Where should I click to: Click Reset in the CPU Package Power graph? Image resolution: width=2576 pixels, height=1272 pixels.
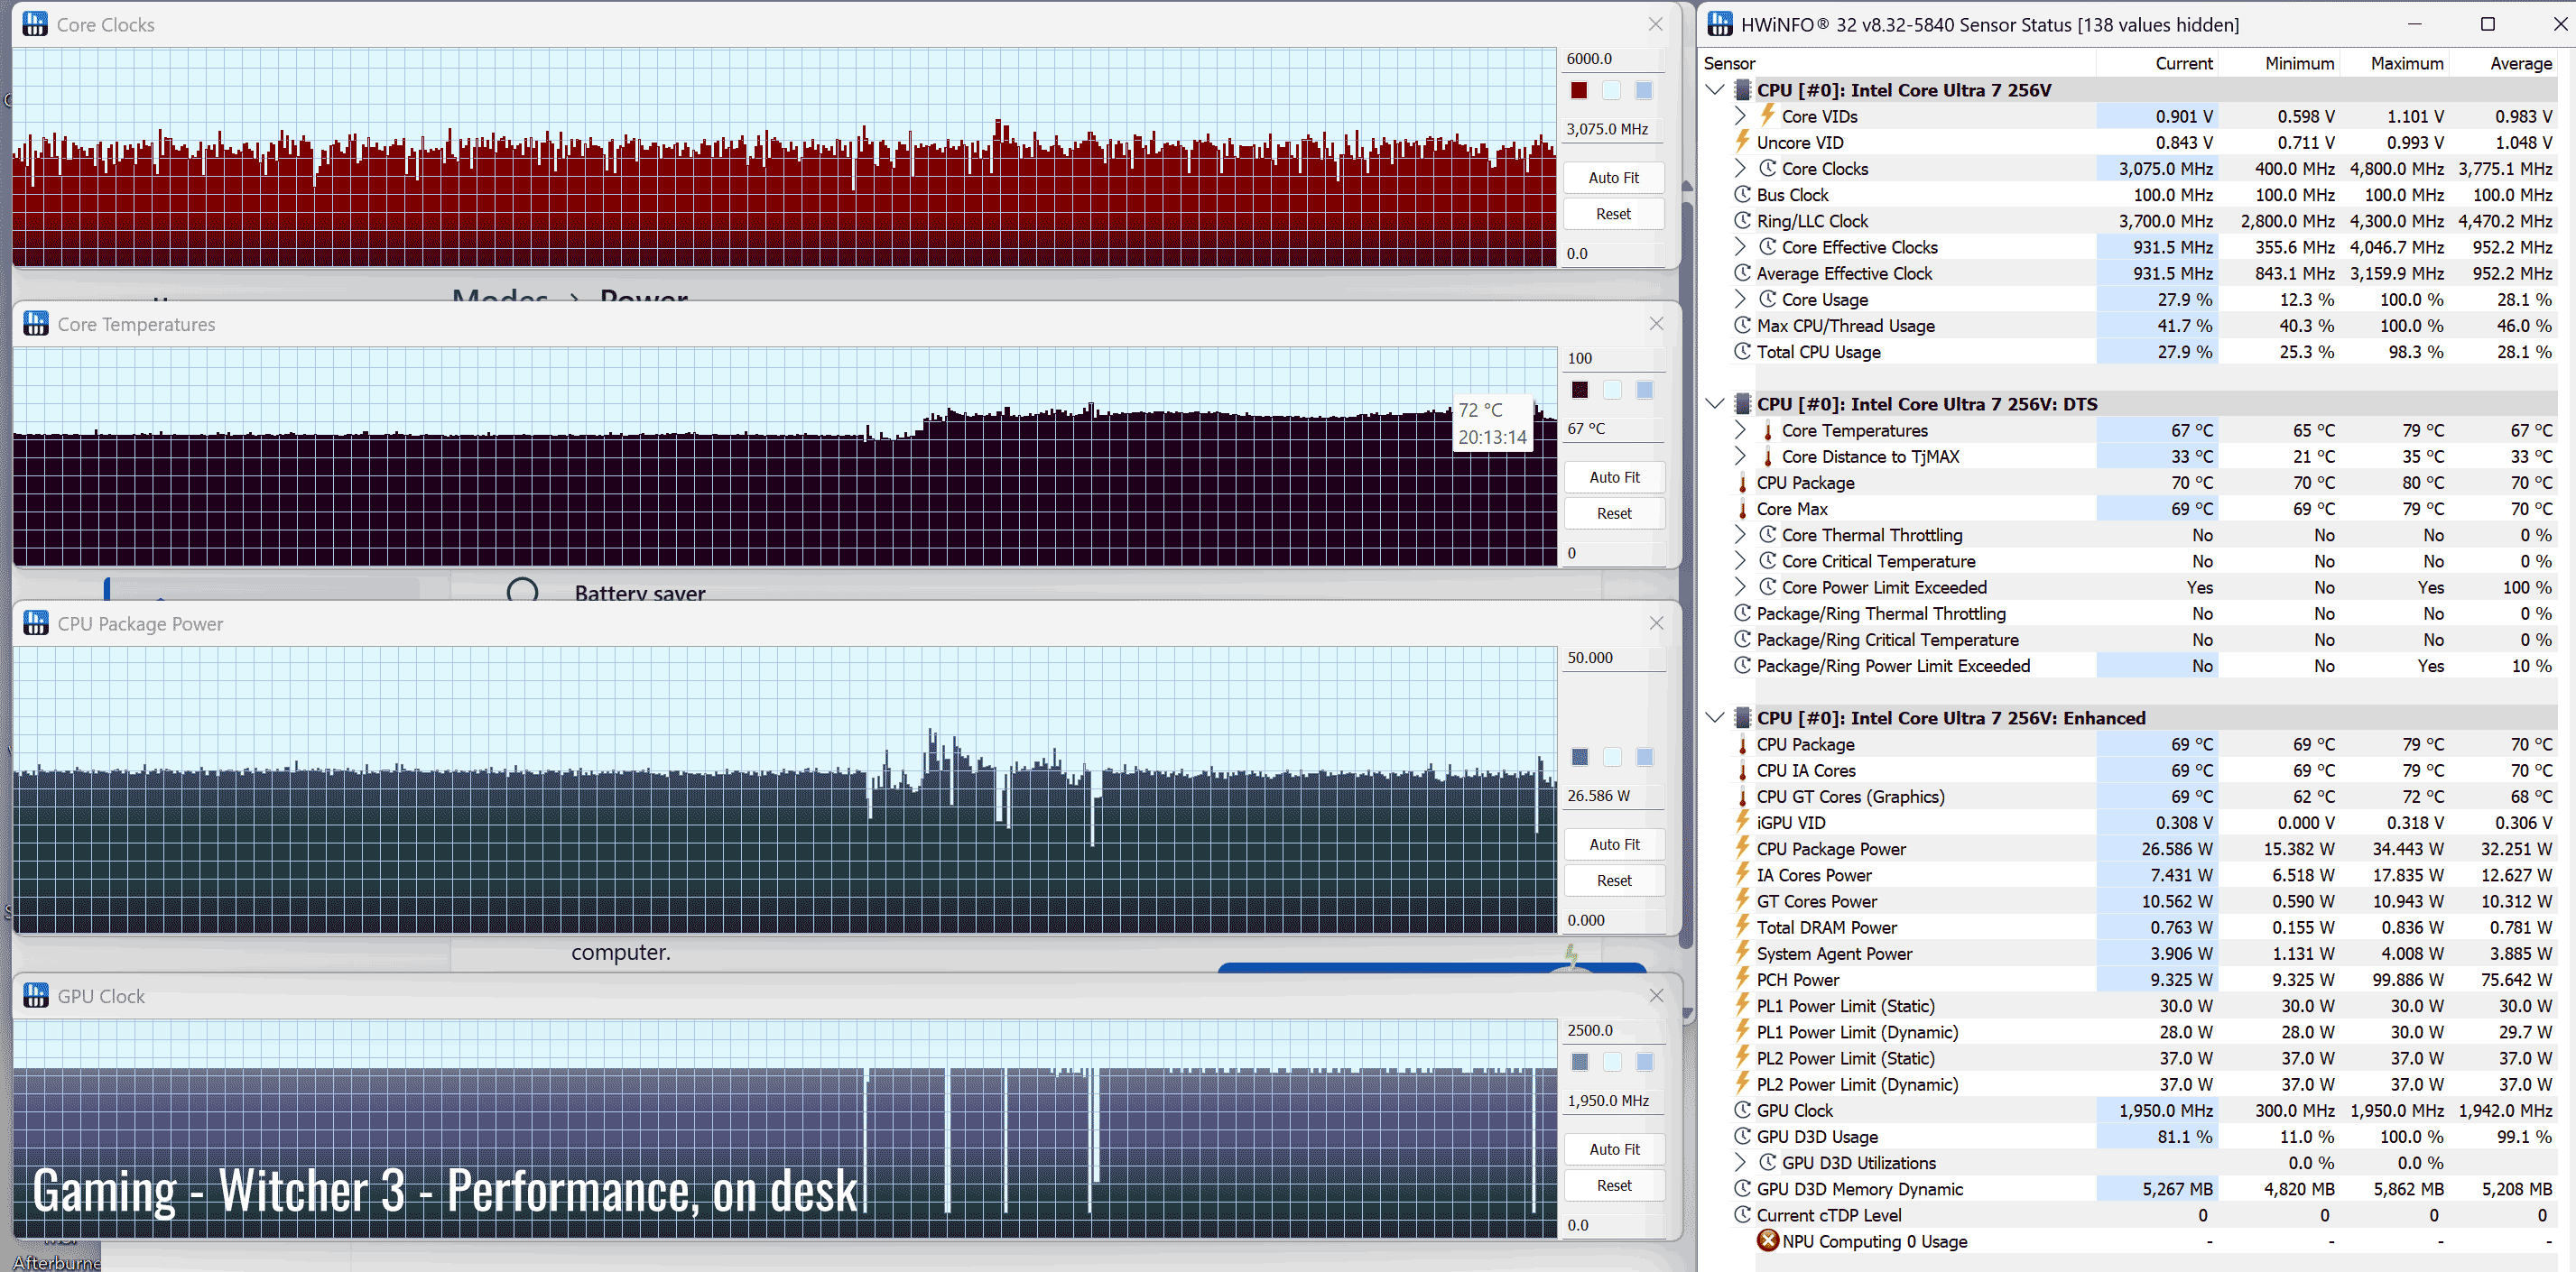coord(1613,880)
